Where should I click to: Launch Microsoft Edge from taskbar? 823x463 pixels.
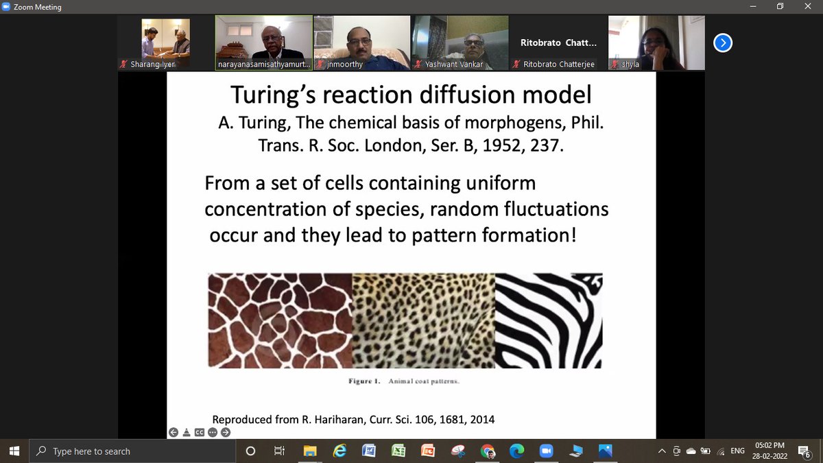[516, 451]
